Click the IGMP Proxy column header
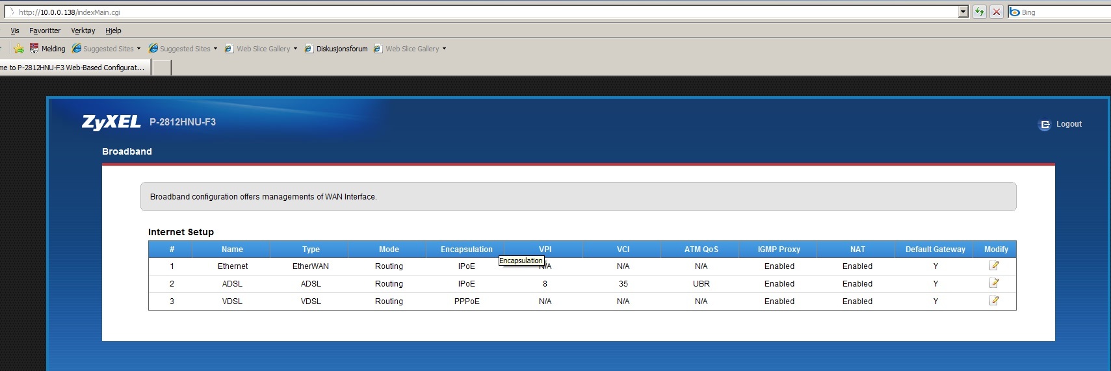 coord(779,249)
